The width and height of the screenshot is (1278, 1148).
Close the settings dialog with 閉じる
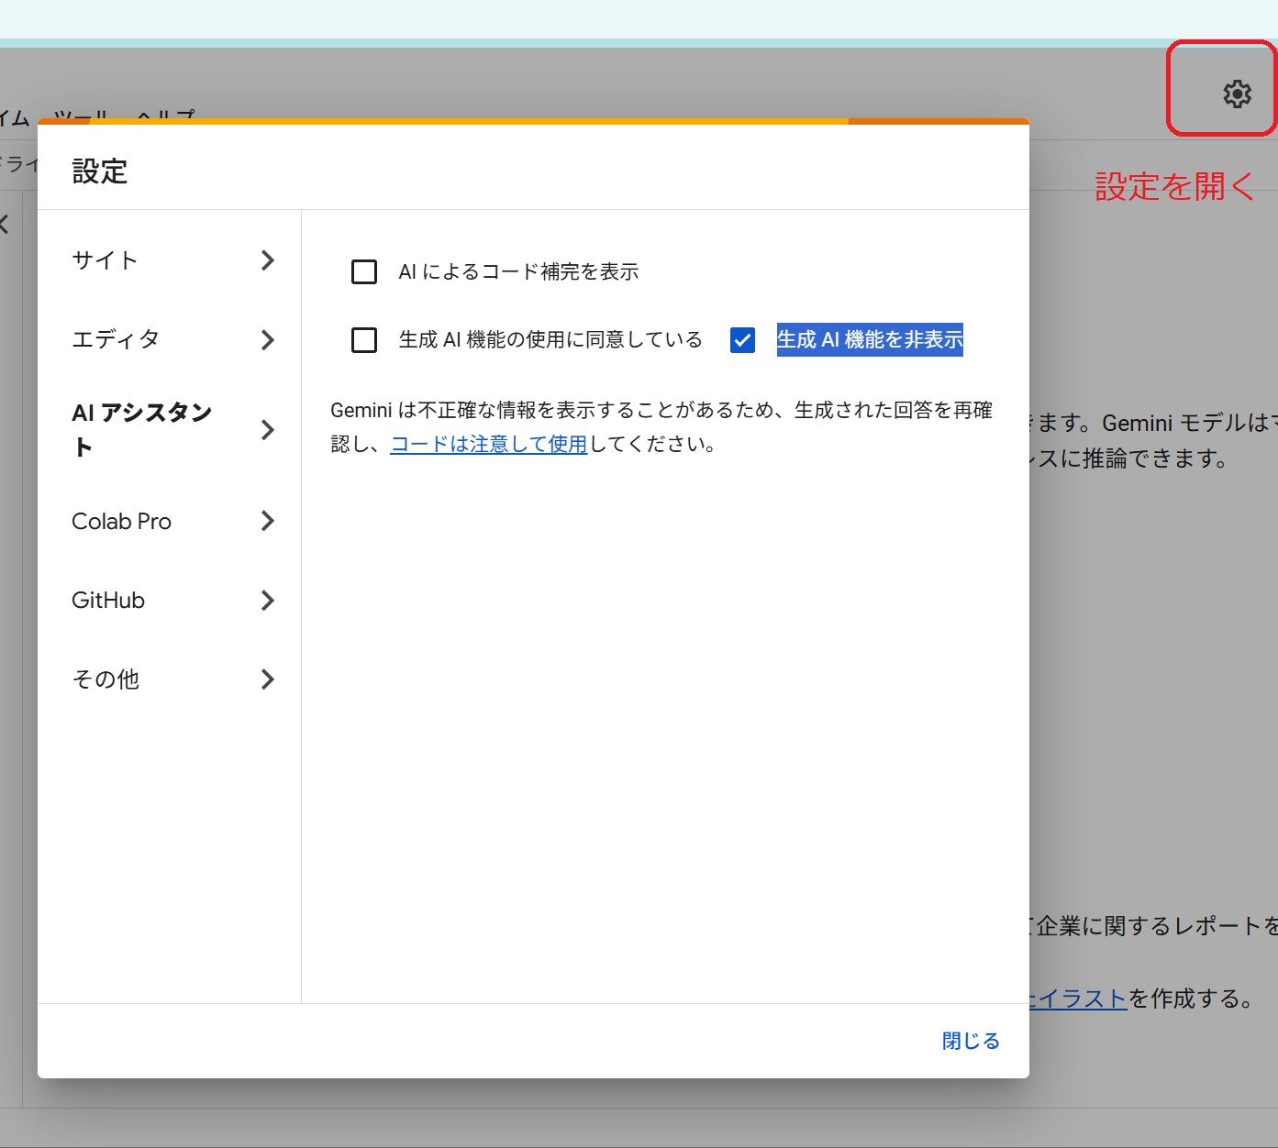[971, 1041]
